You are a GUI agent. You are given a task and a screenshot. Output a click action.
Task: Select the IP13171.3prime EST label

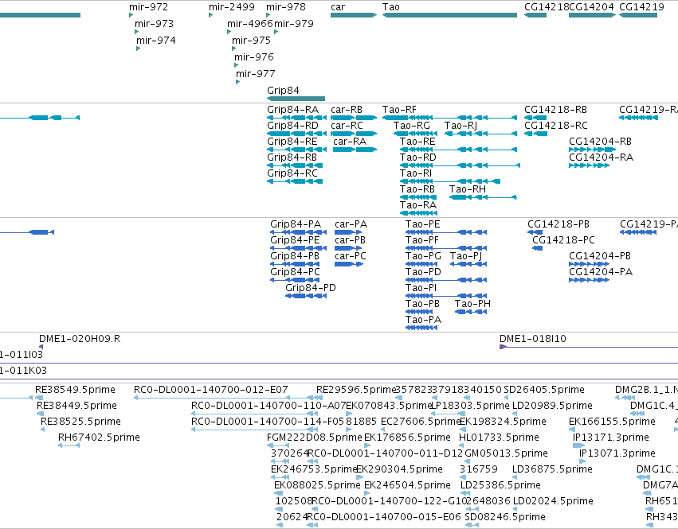click(x=610, y=438)
